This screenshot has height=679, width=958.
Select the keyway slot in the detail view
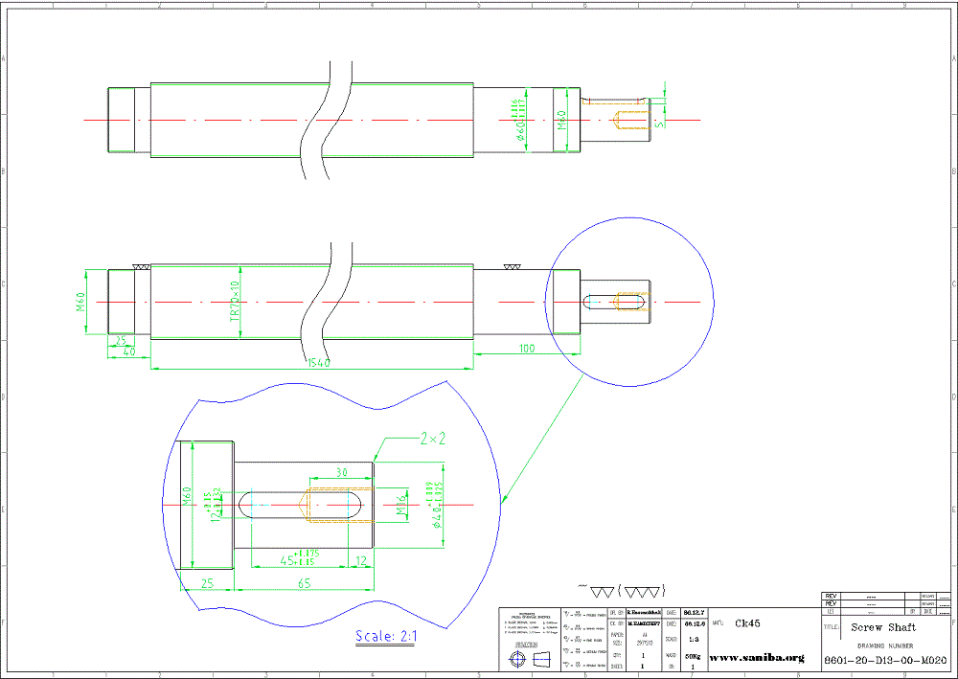tap(300, 505)
